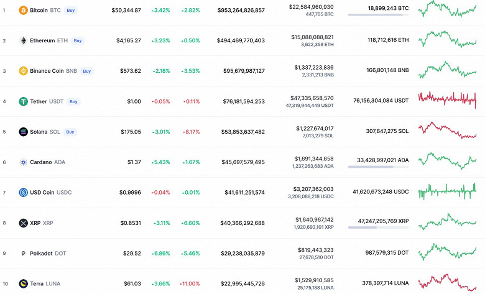
Task: Click the Cardano logo icon
Action: [24, 162]
